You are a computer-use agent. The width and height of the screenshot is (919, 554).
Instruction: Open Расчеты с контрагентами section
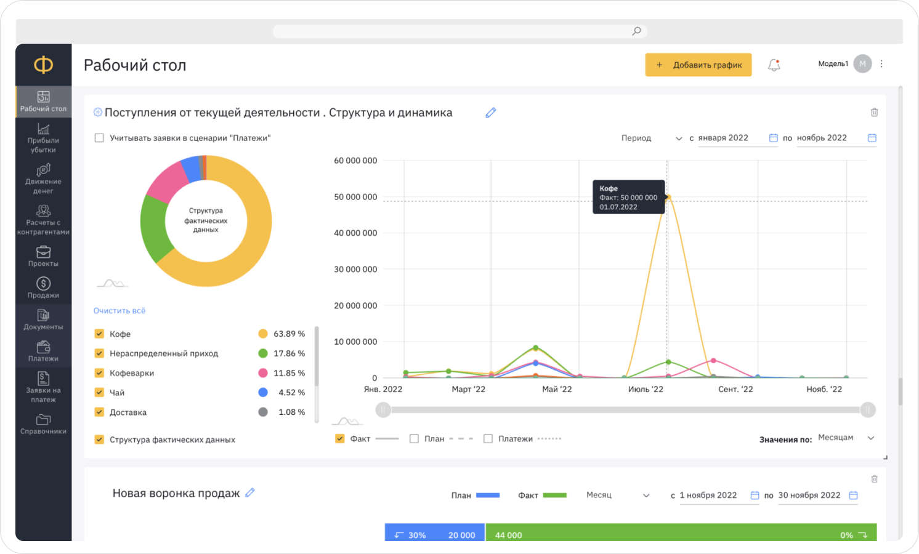coord(43,220)
